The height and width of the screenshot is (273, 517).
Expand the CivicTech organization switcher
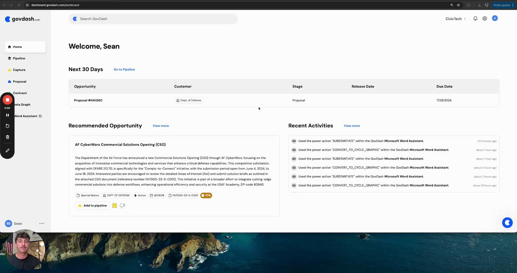pos(455,19)
